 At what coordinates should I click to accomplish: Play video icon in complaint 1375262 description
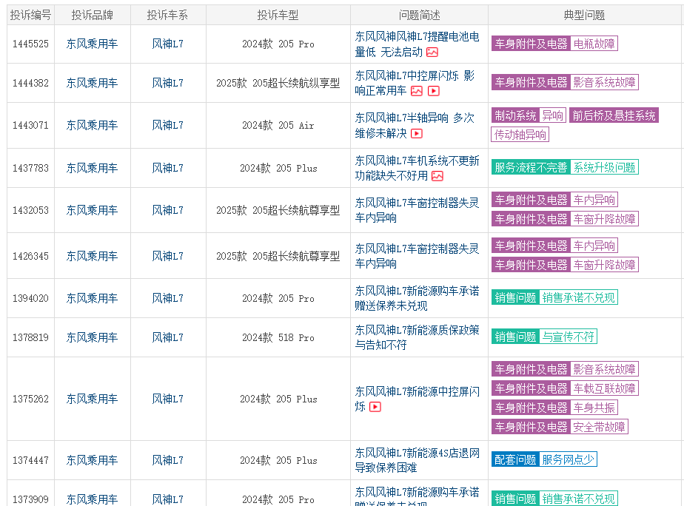pos(375,407)
